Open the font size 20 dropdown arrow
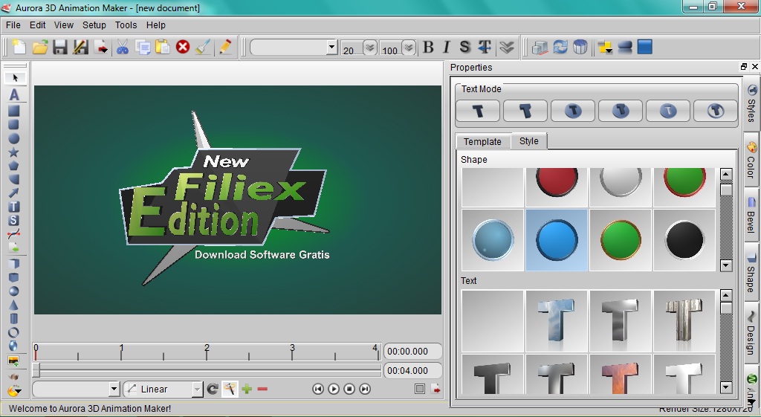 tap(370, 47)
